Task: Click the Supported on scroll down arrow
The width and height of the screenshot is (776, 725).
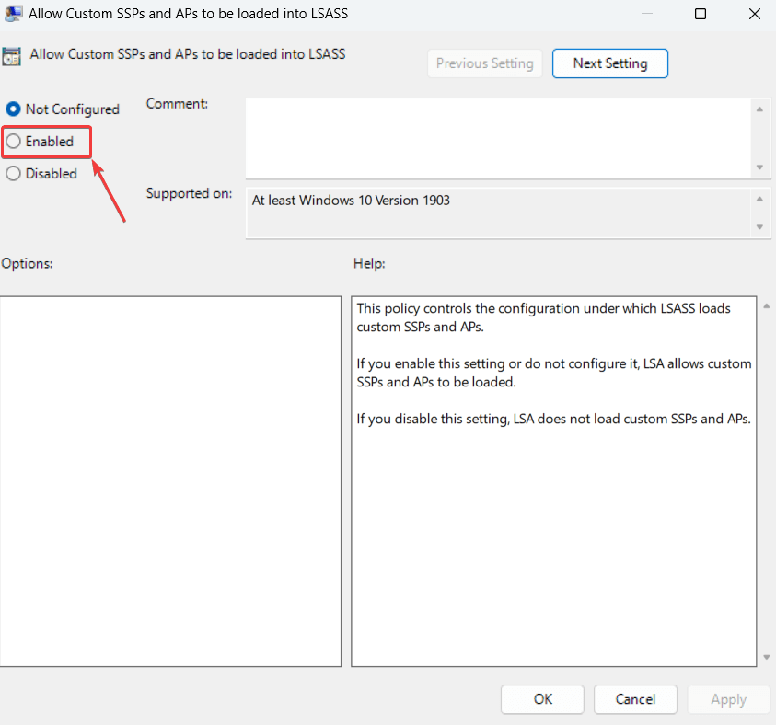Action: 759,226
